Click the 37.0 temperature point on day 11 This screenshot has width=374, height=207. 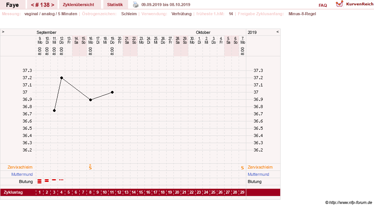tap(112, 92)
